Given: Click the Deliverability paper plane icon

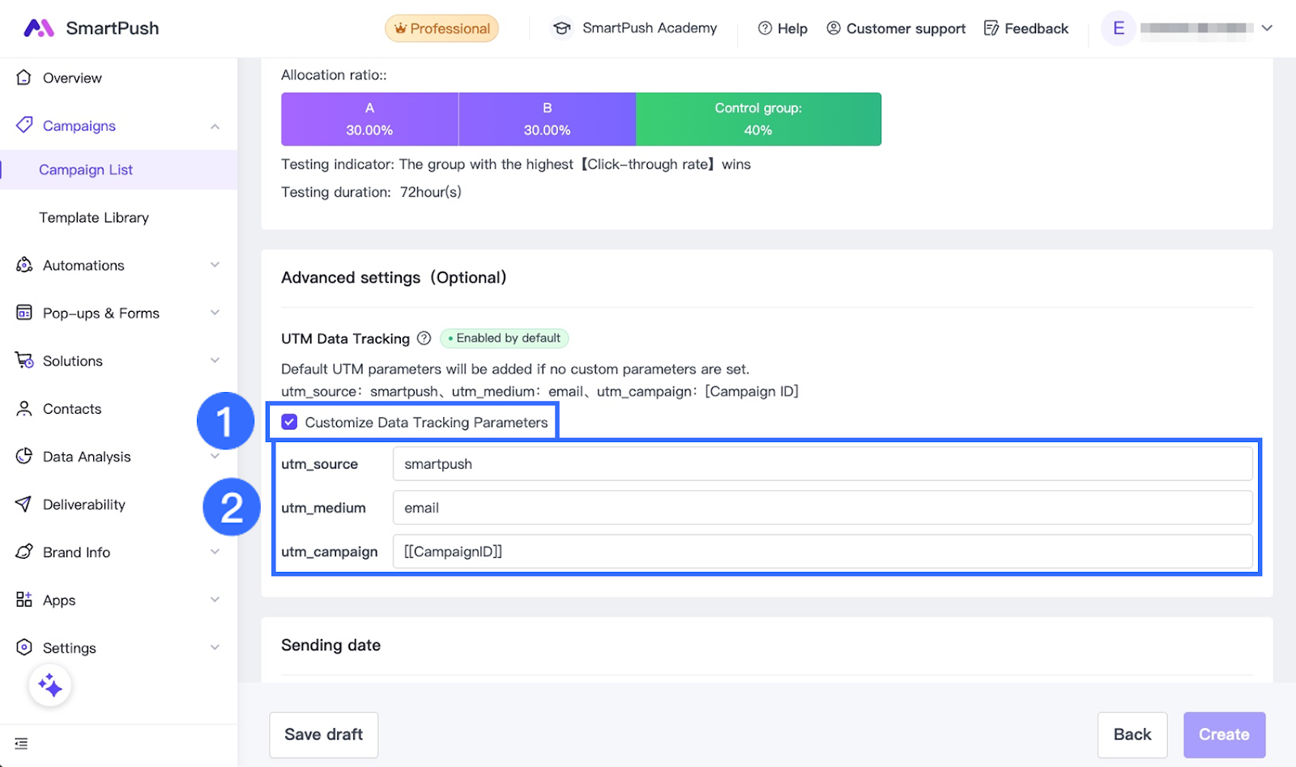Looking at the screenshot, I should [x=24, y=505].
